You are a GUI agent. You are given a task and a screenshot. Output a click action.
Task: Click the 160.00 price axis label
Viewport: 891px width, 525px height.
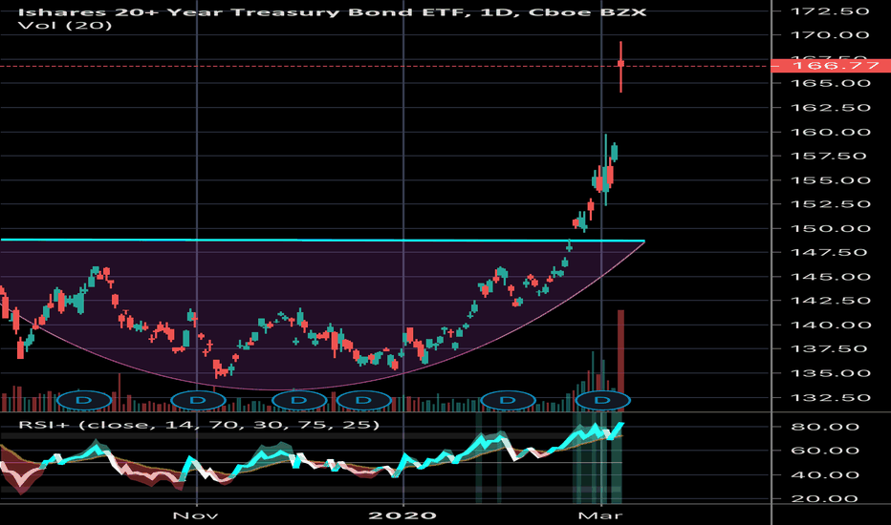click(830, 133)
